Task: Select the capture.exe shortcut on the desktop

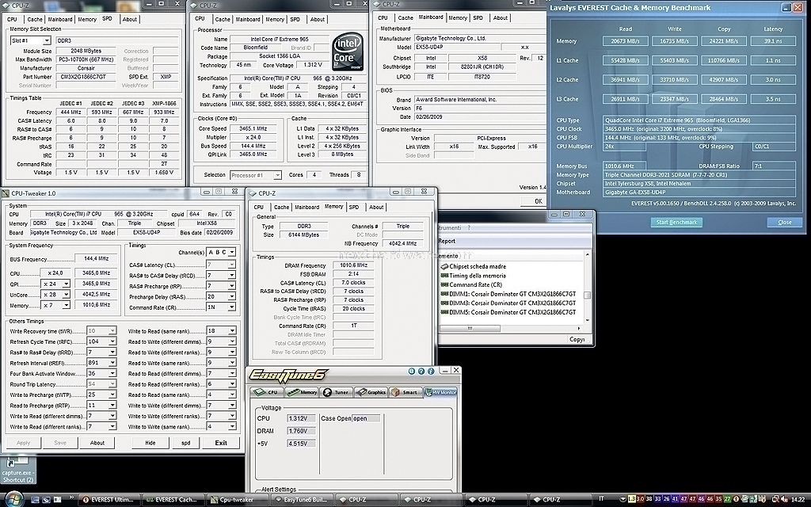Action: coord(17,470)
